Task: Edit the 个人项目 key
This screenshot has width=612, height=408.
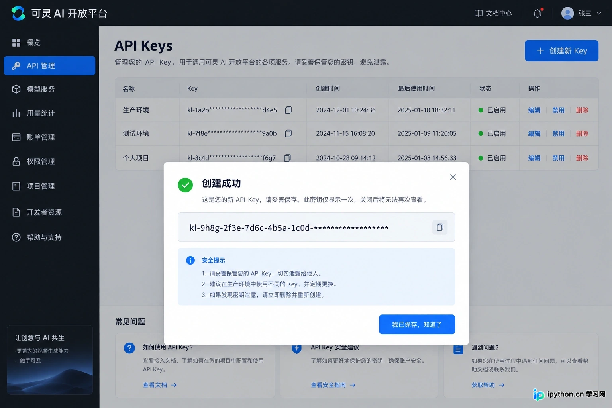Action: pos(534,158)
